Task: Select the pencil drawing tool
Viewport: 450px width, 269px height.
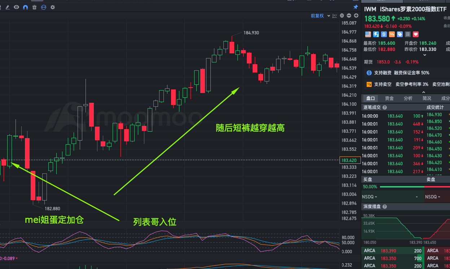Action: pyautogui.click(x=8, y=7)
